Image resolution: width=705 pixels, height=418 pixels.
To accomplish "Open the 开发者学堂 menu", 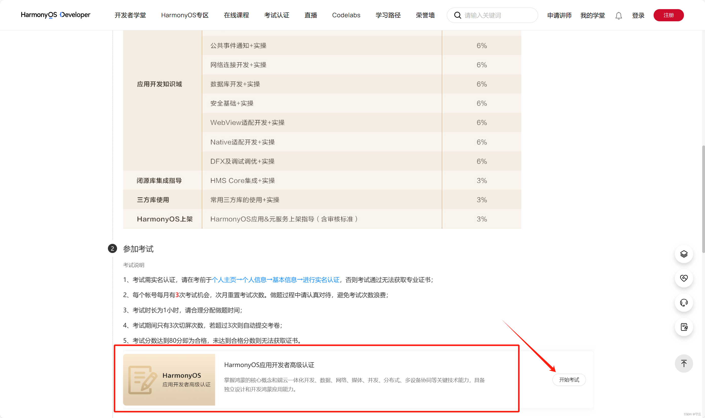I will [130, 15].
